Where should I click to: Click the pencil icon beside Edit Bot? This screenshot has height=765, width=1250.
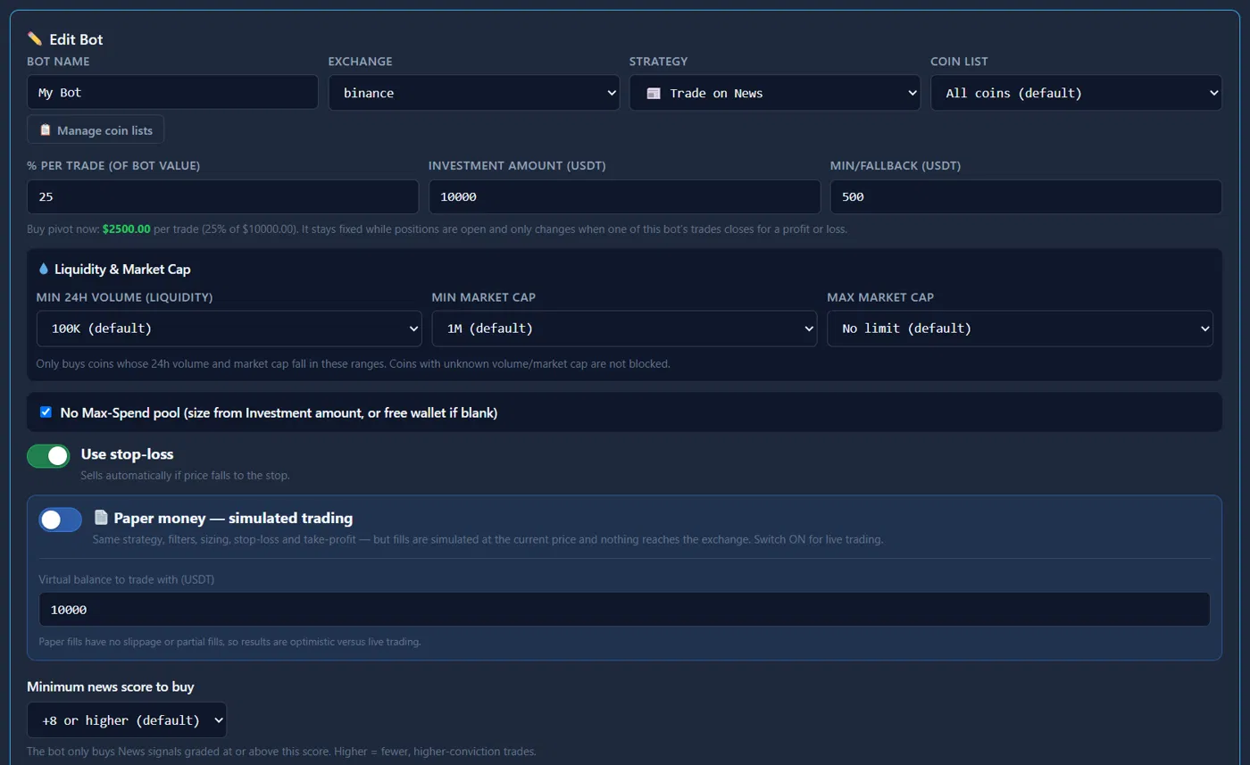tap(35, 39)
